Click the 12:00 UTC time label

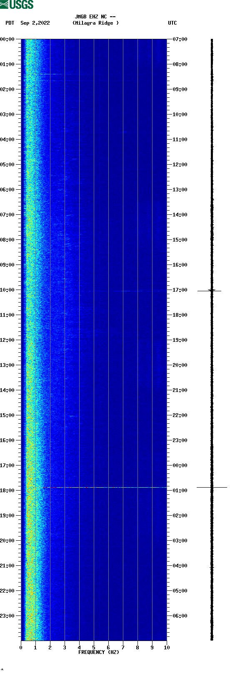coord(180,165)
